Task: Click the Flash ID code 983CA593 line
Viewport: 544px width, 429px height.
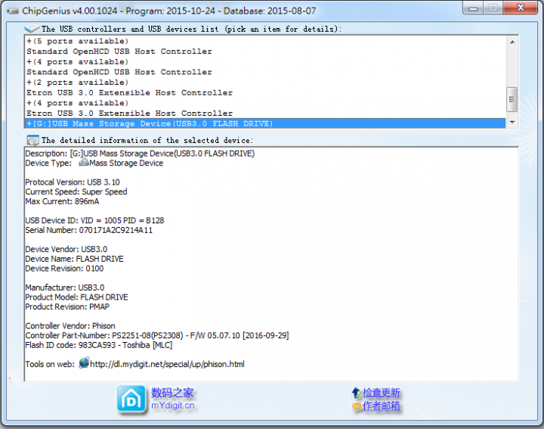Action: [x=98, y=345]
